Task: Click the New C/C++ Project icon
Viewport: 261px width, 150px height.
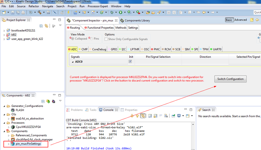Action: [x=75, y=13]
